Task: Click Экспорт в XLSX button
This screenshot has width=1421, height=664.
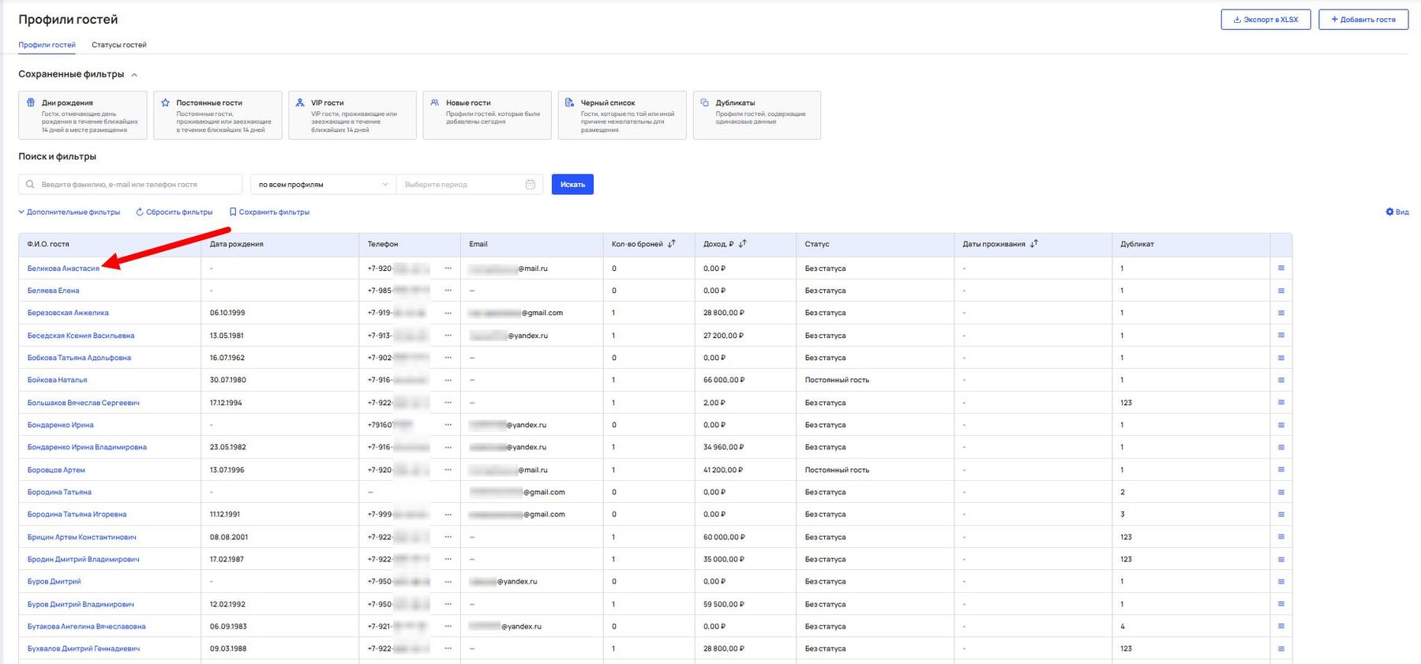Action: pyautogui.click(x=1265, y=20)
